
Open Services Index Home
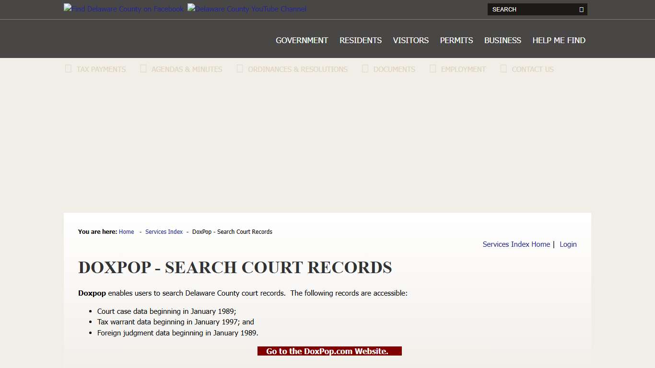(x=516, y=244)
